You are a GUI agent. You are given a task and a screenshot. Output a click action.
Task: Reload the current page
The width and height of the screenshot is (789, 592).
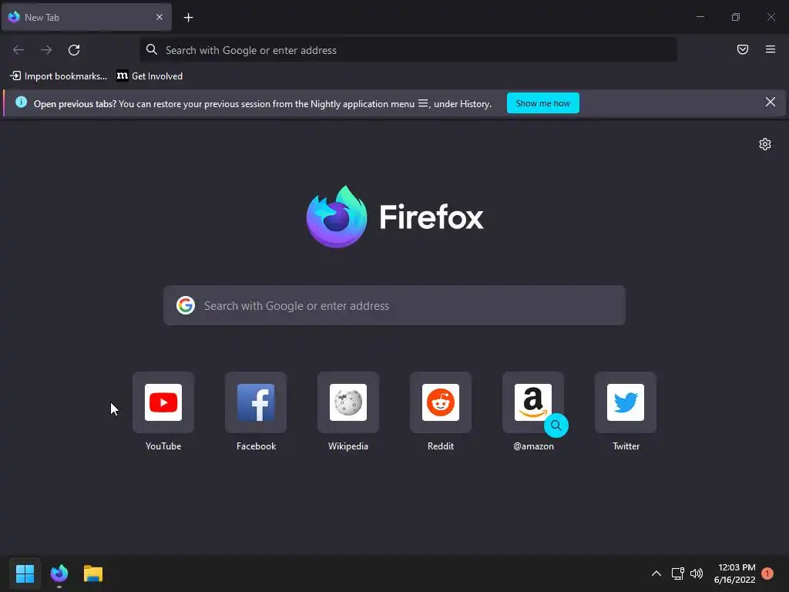[74, 50]
